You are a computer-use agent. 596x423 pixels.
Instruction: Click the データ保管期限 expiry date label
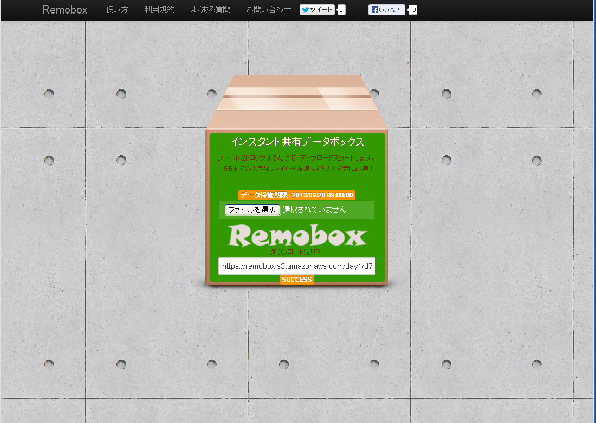tap(297, 195)
